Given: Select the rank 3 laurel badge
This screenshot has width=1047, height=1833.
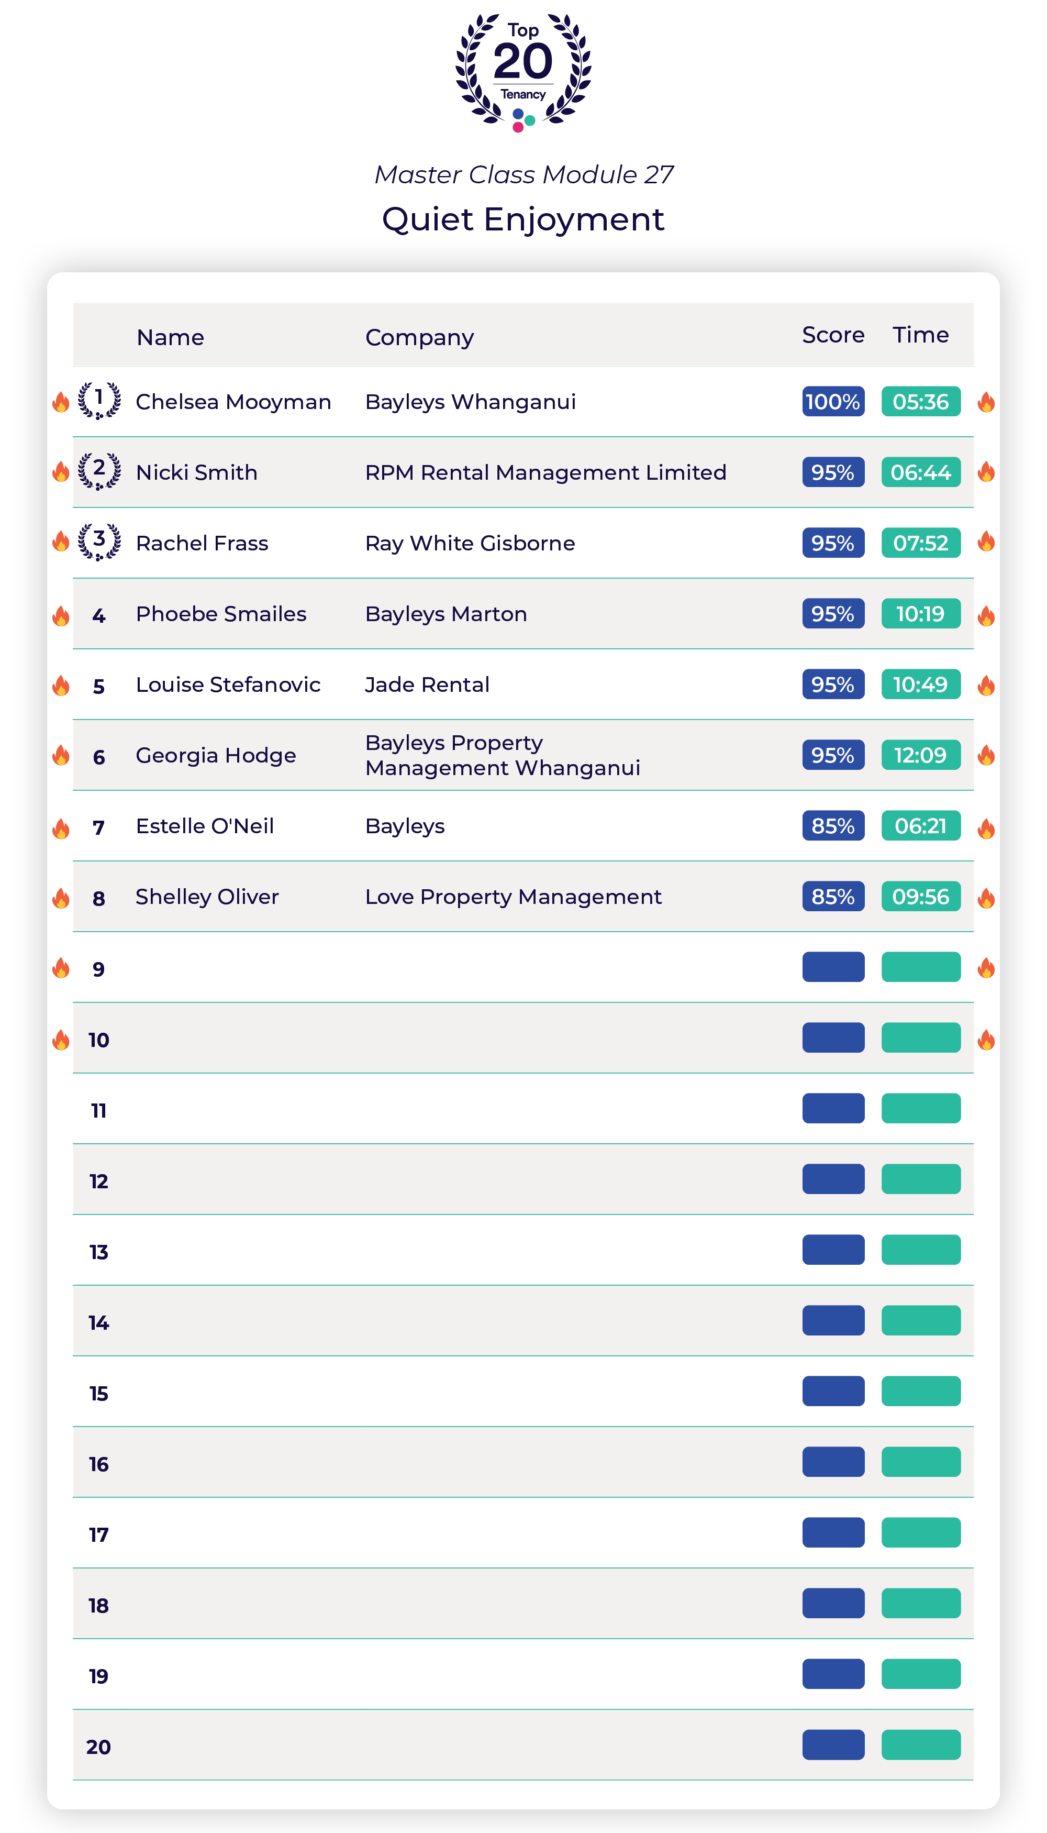Looking at the screenshot, I should click(x=99, y=541).
